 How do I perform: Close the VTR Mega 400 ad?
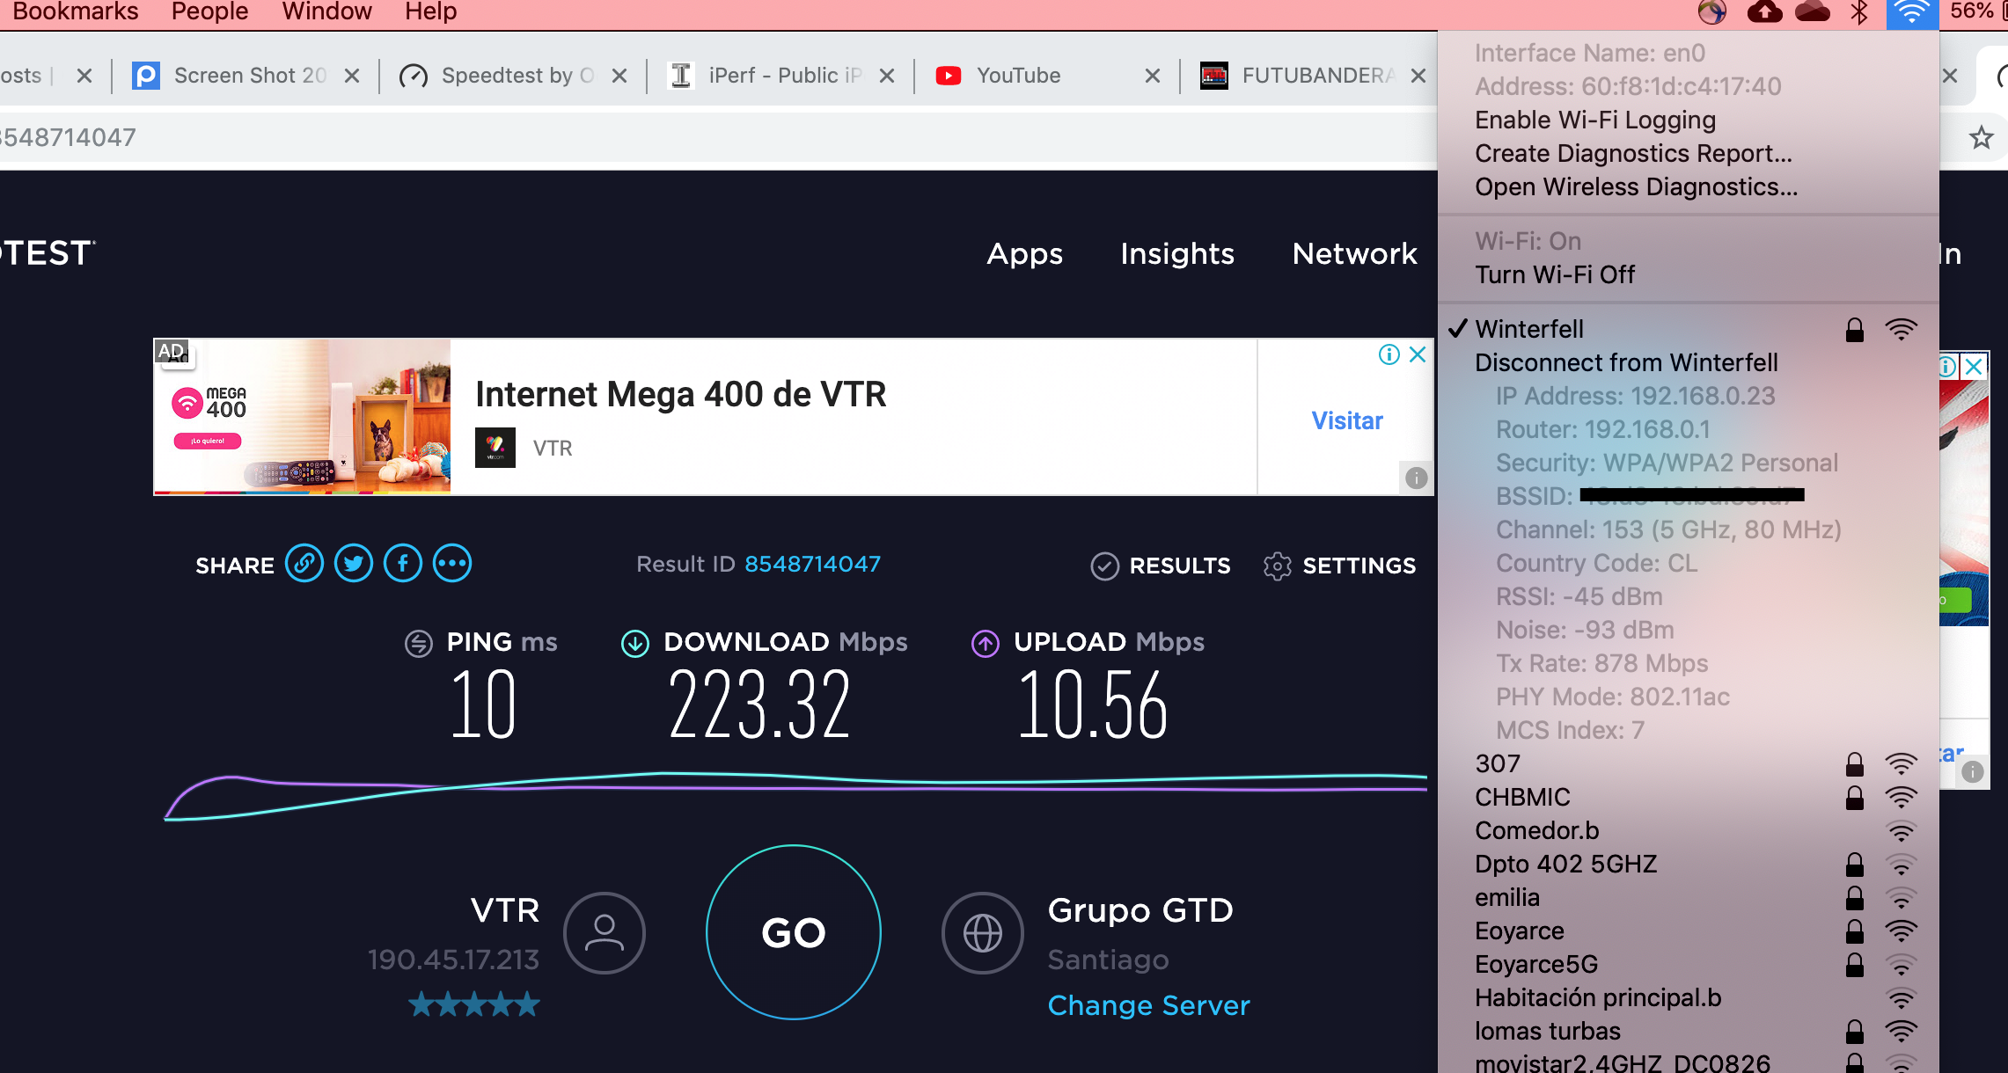1418,354
